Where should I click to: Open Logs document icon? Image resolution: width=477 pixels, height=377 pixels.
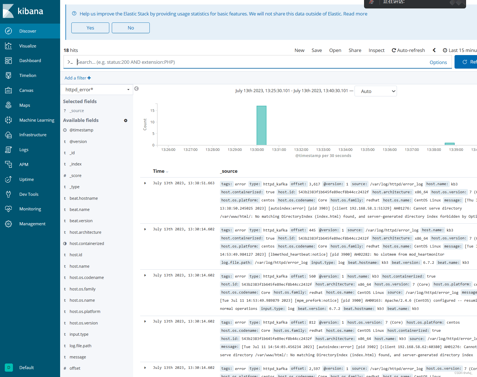tap(8, 150)
